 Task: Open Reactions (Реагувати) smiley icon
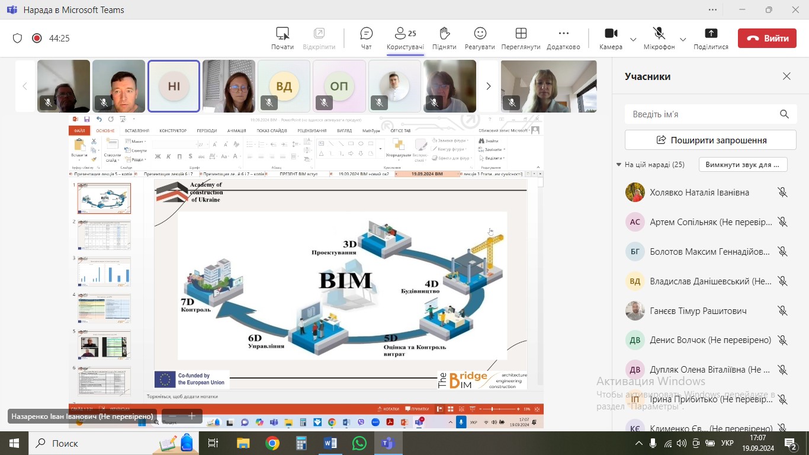480,34
